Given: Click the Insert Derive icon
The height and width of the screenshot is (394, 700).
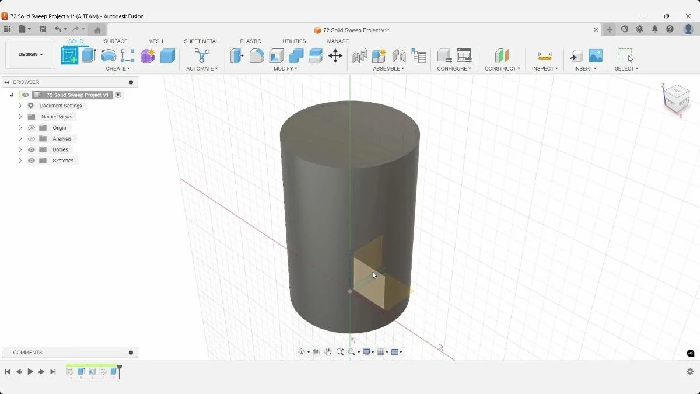Looking at the screenshot, I should 576,55.
